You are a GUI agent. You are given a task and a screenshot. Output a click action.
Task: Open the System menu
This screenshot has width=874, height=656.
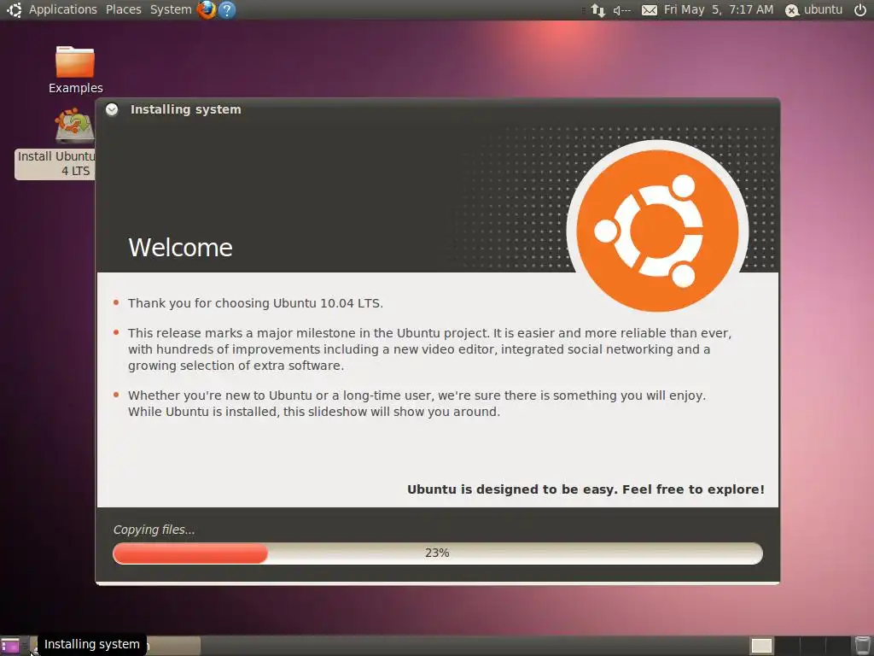click(x=171, y=9)
